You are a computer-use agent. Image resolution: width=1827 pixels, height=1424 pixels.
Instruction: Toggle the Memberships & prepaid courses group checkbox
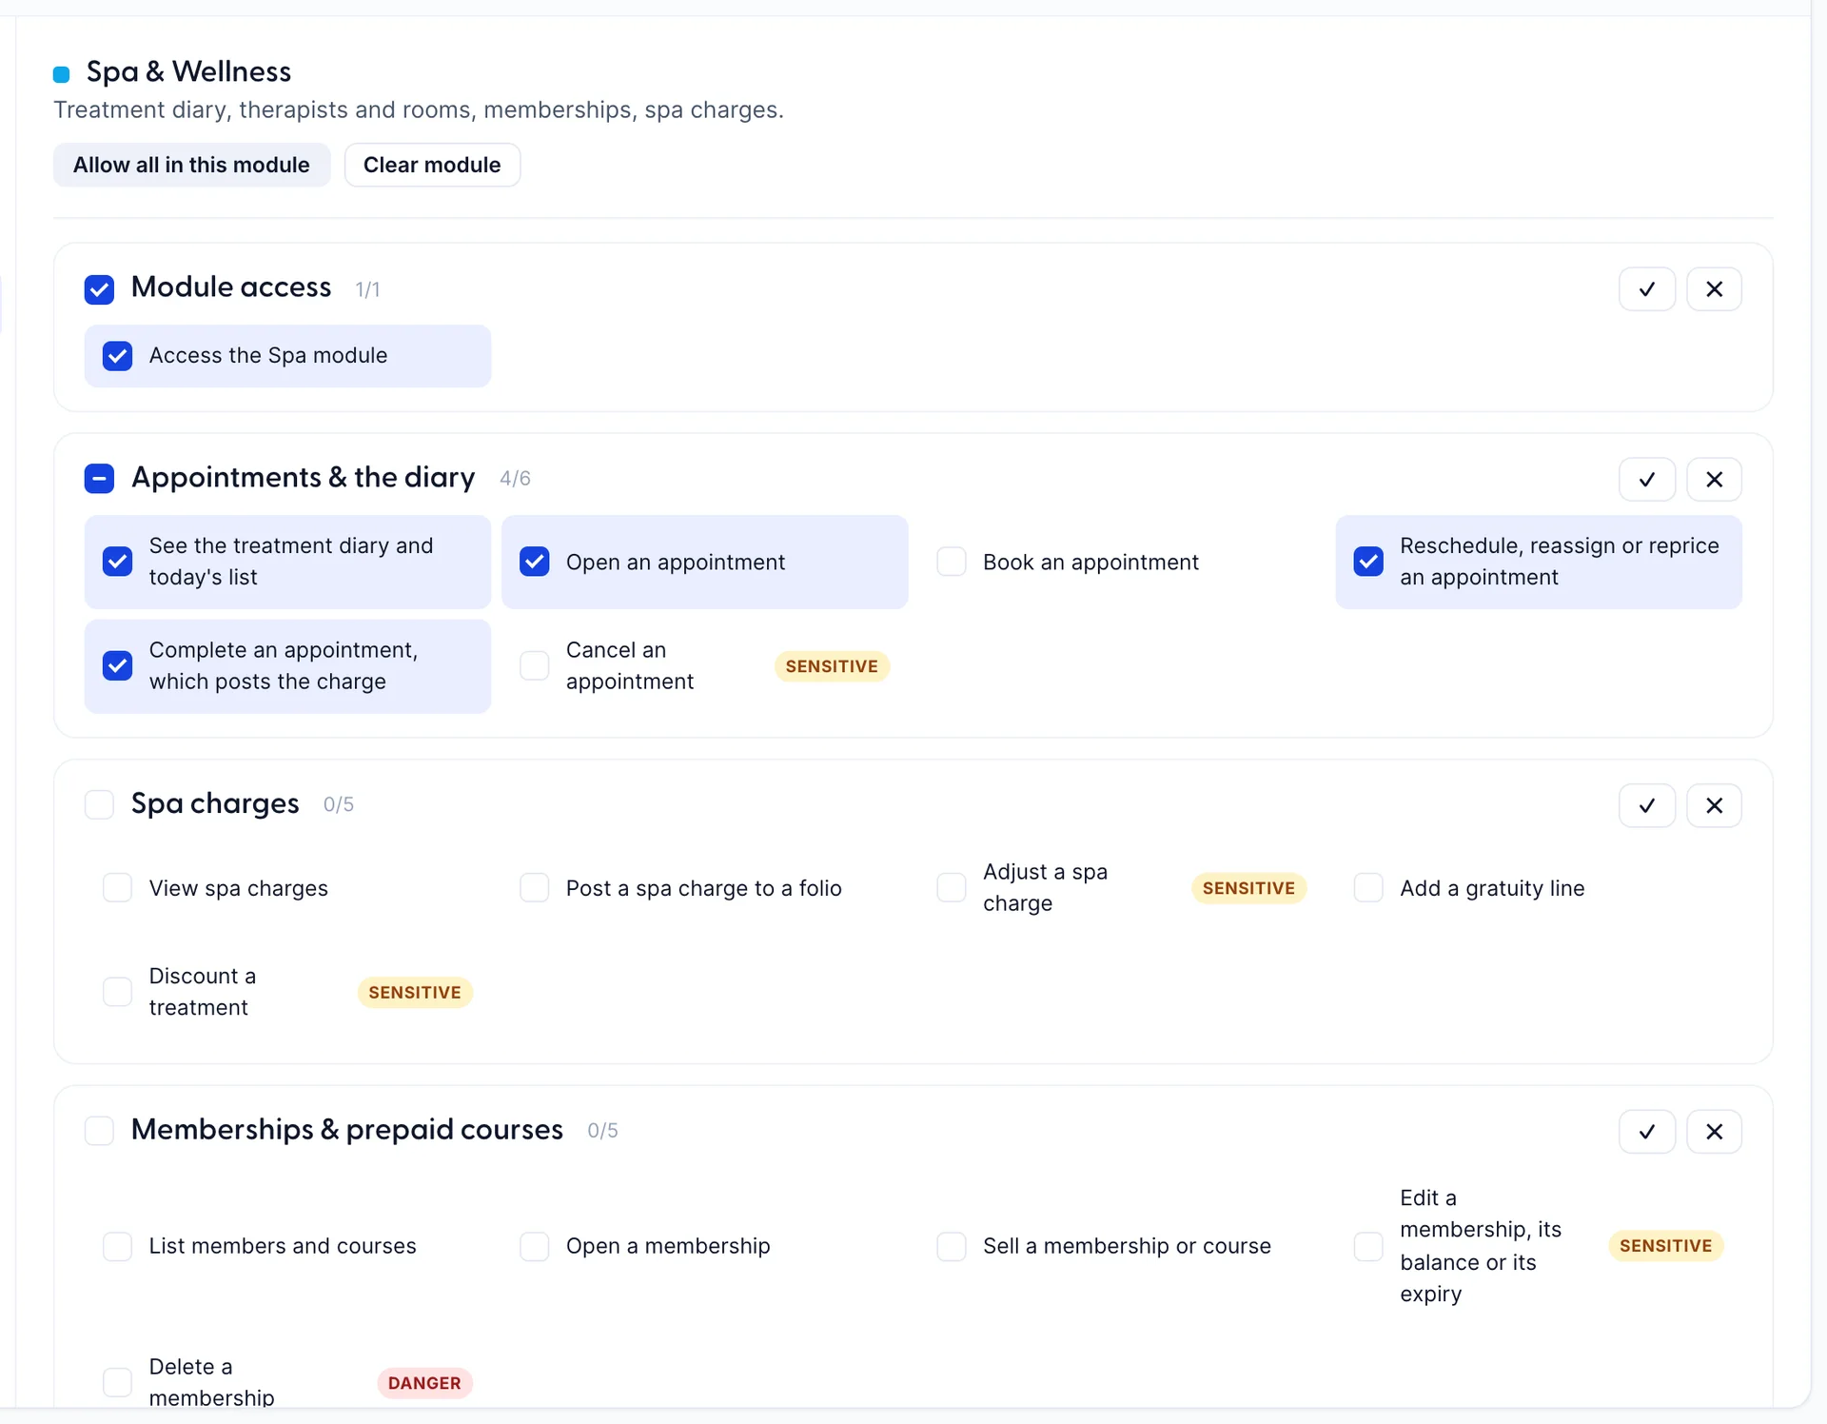point(99,1130)
